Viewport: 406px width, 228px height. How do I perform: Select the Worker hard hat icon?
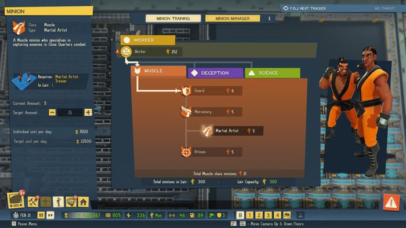click(126, 52)
